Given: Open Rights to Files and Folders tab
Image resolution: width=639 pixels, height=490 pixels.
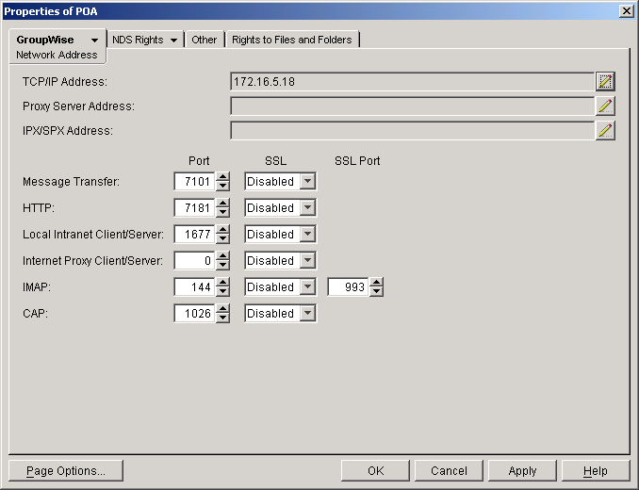Looking at the screenshot, I should tap(292, 40).
